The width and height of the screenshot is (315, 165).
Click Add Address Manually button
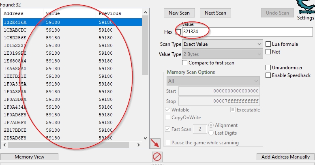285,157
